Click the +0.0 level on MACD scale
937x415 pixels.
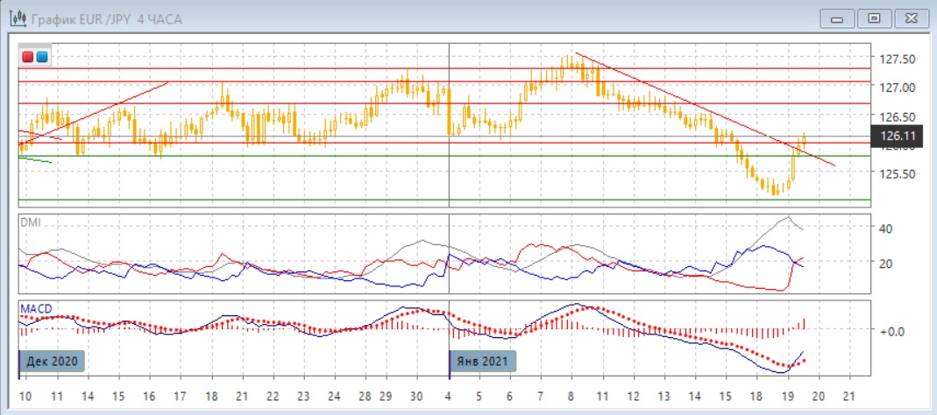[891, 331]
